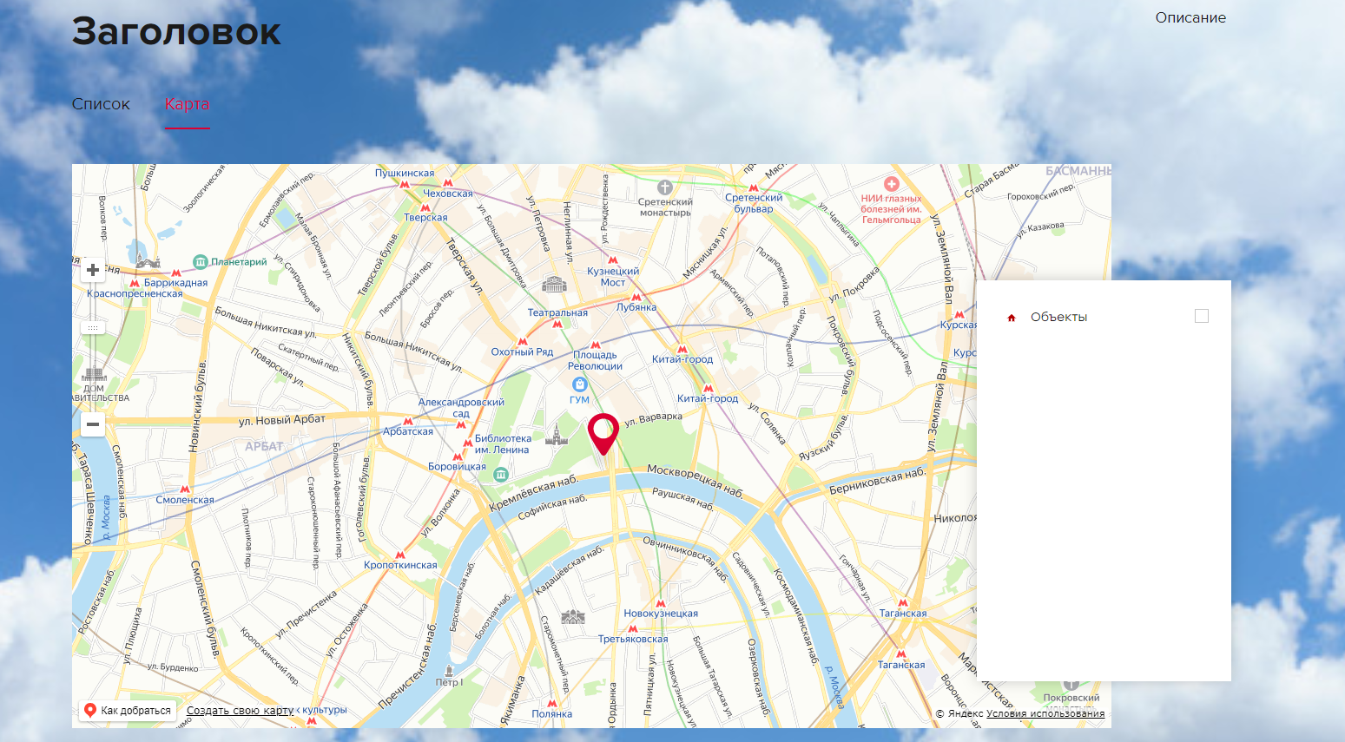The width and height of the screenshot is (1345, 742).
Task: Click the red home icon beside Объекты
Action: (x=1011, y=318)
